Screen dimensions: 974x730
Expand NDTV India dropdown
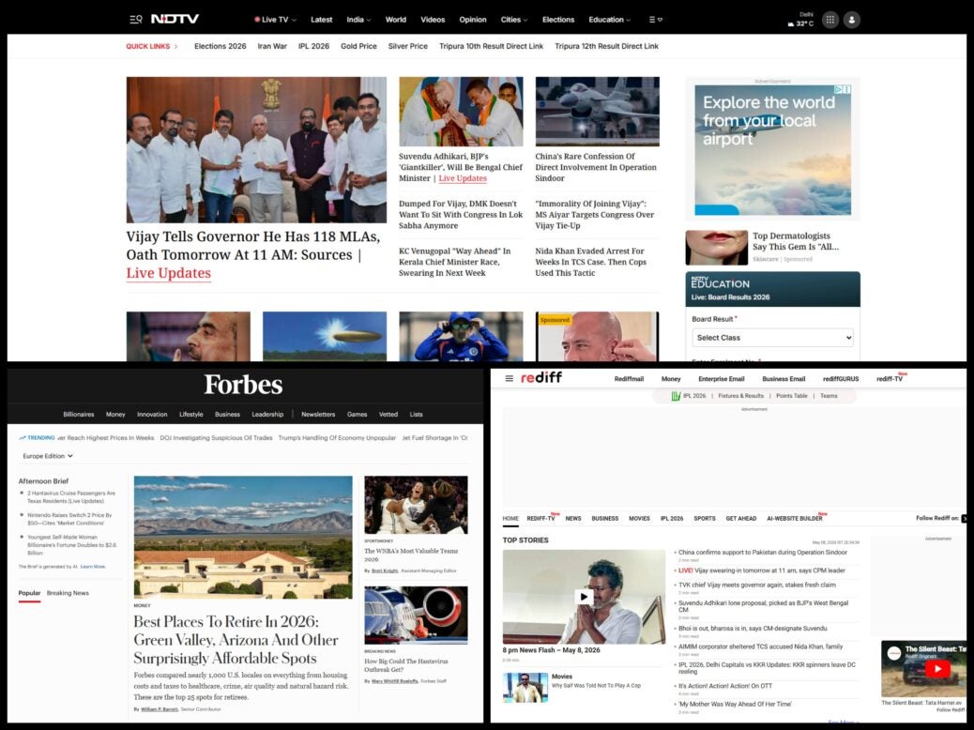pos(358,20)
